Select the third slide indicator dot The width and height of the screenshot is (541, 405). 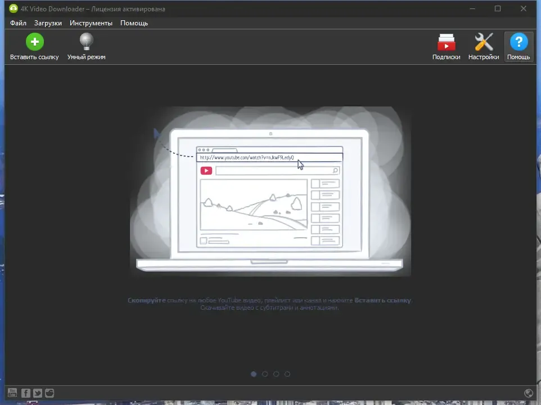pos(276,374)
